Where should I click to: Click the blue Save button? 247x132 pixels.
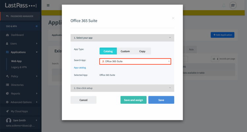coord(161,100)
